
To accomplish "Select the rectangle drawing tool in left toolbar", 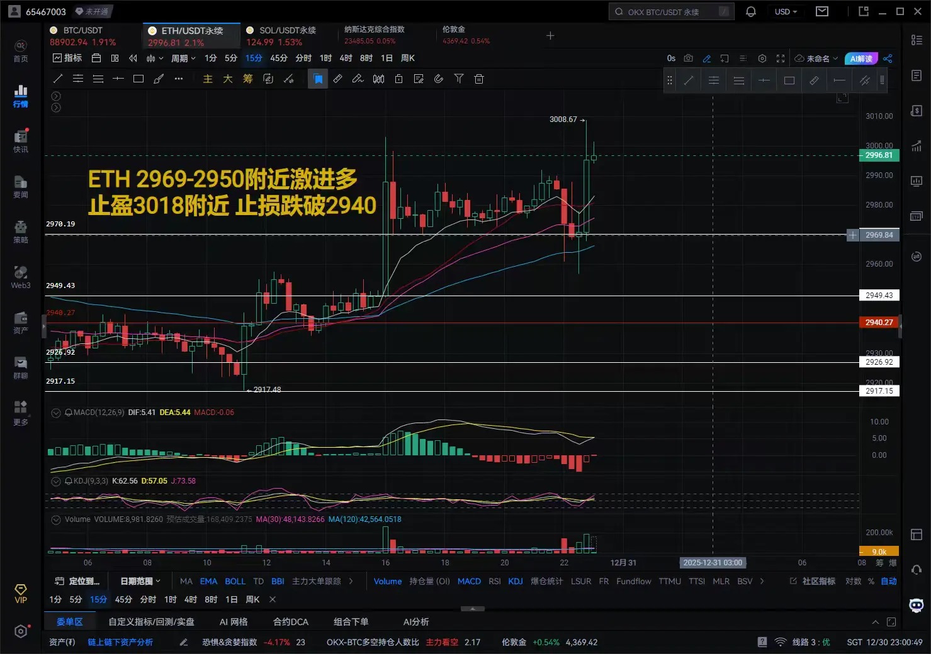I will 138,79.
